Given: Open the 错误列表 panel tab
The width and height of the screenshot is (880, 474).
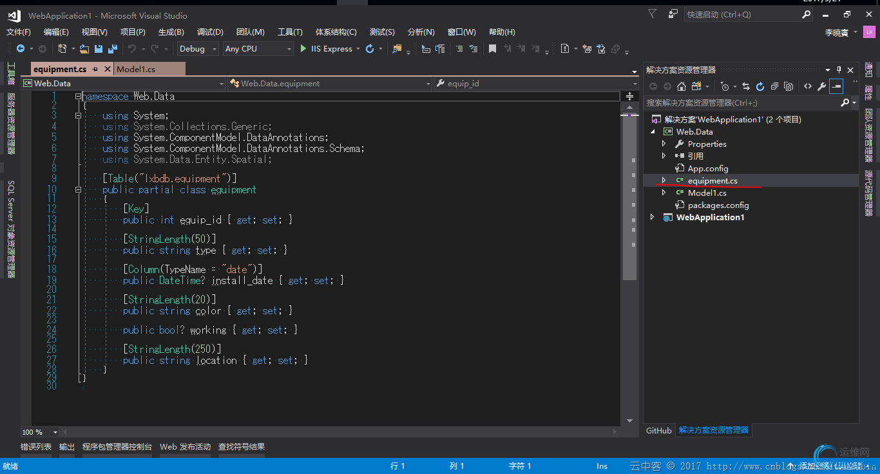Looking at the screenshot, I should 36,446.
